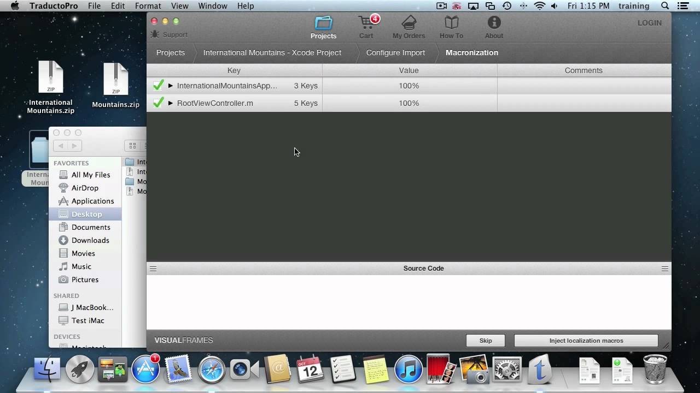Screen dimensions: 700x393
Task: Click the volume icon in menu bar
Action: (x=555, y=6)
